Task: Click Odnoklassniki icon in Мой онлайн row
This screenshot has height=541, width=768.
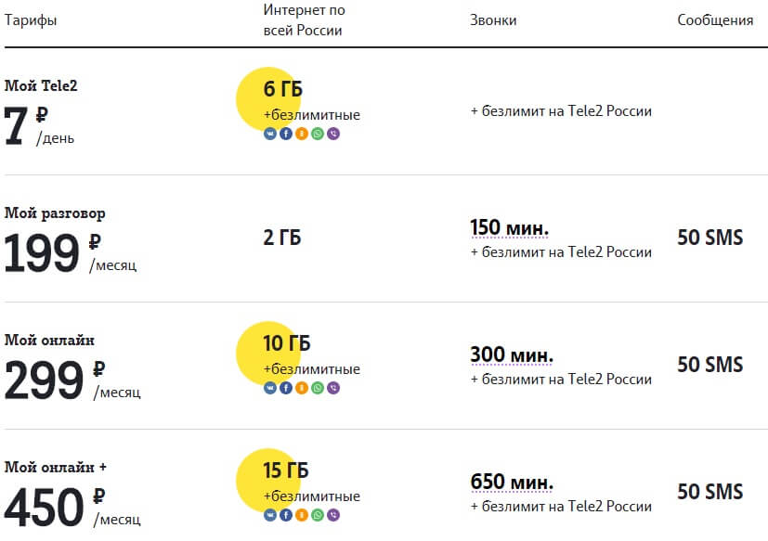Action: point(302,388)
